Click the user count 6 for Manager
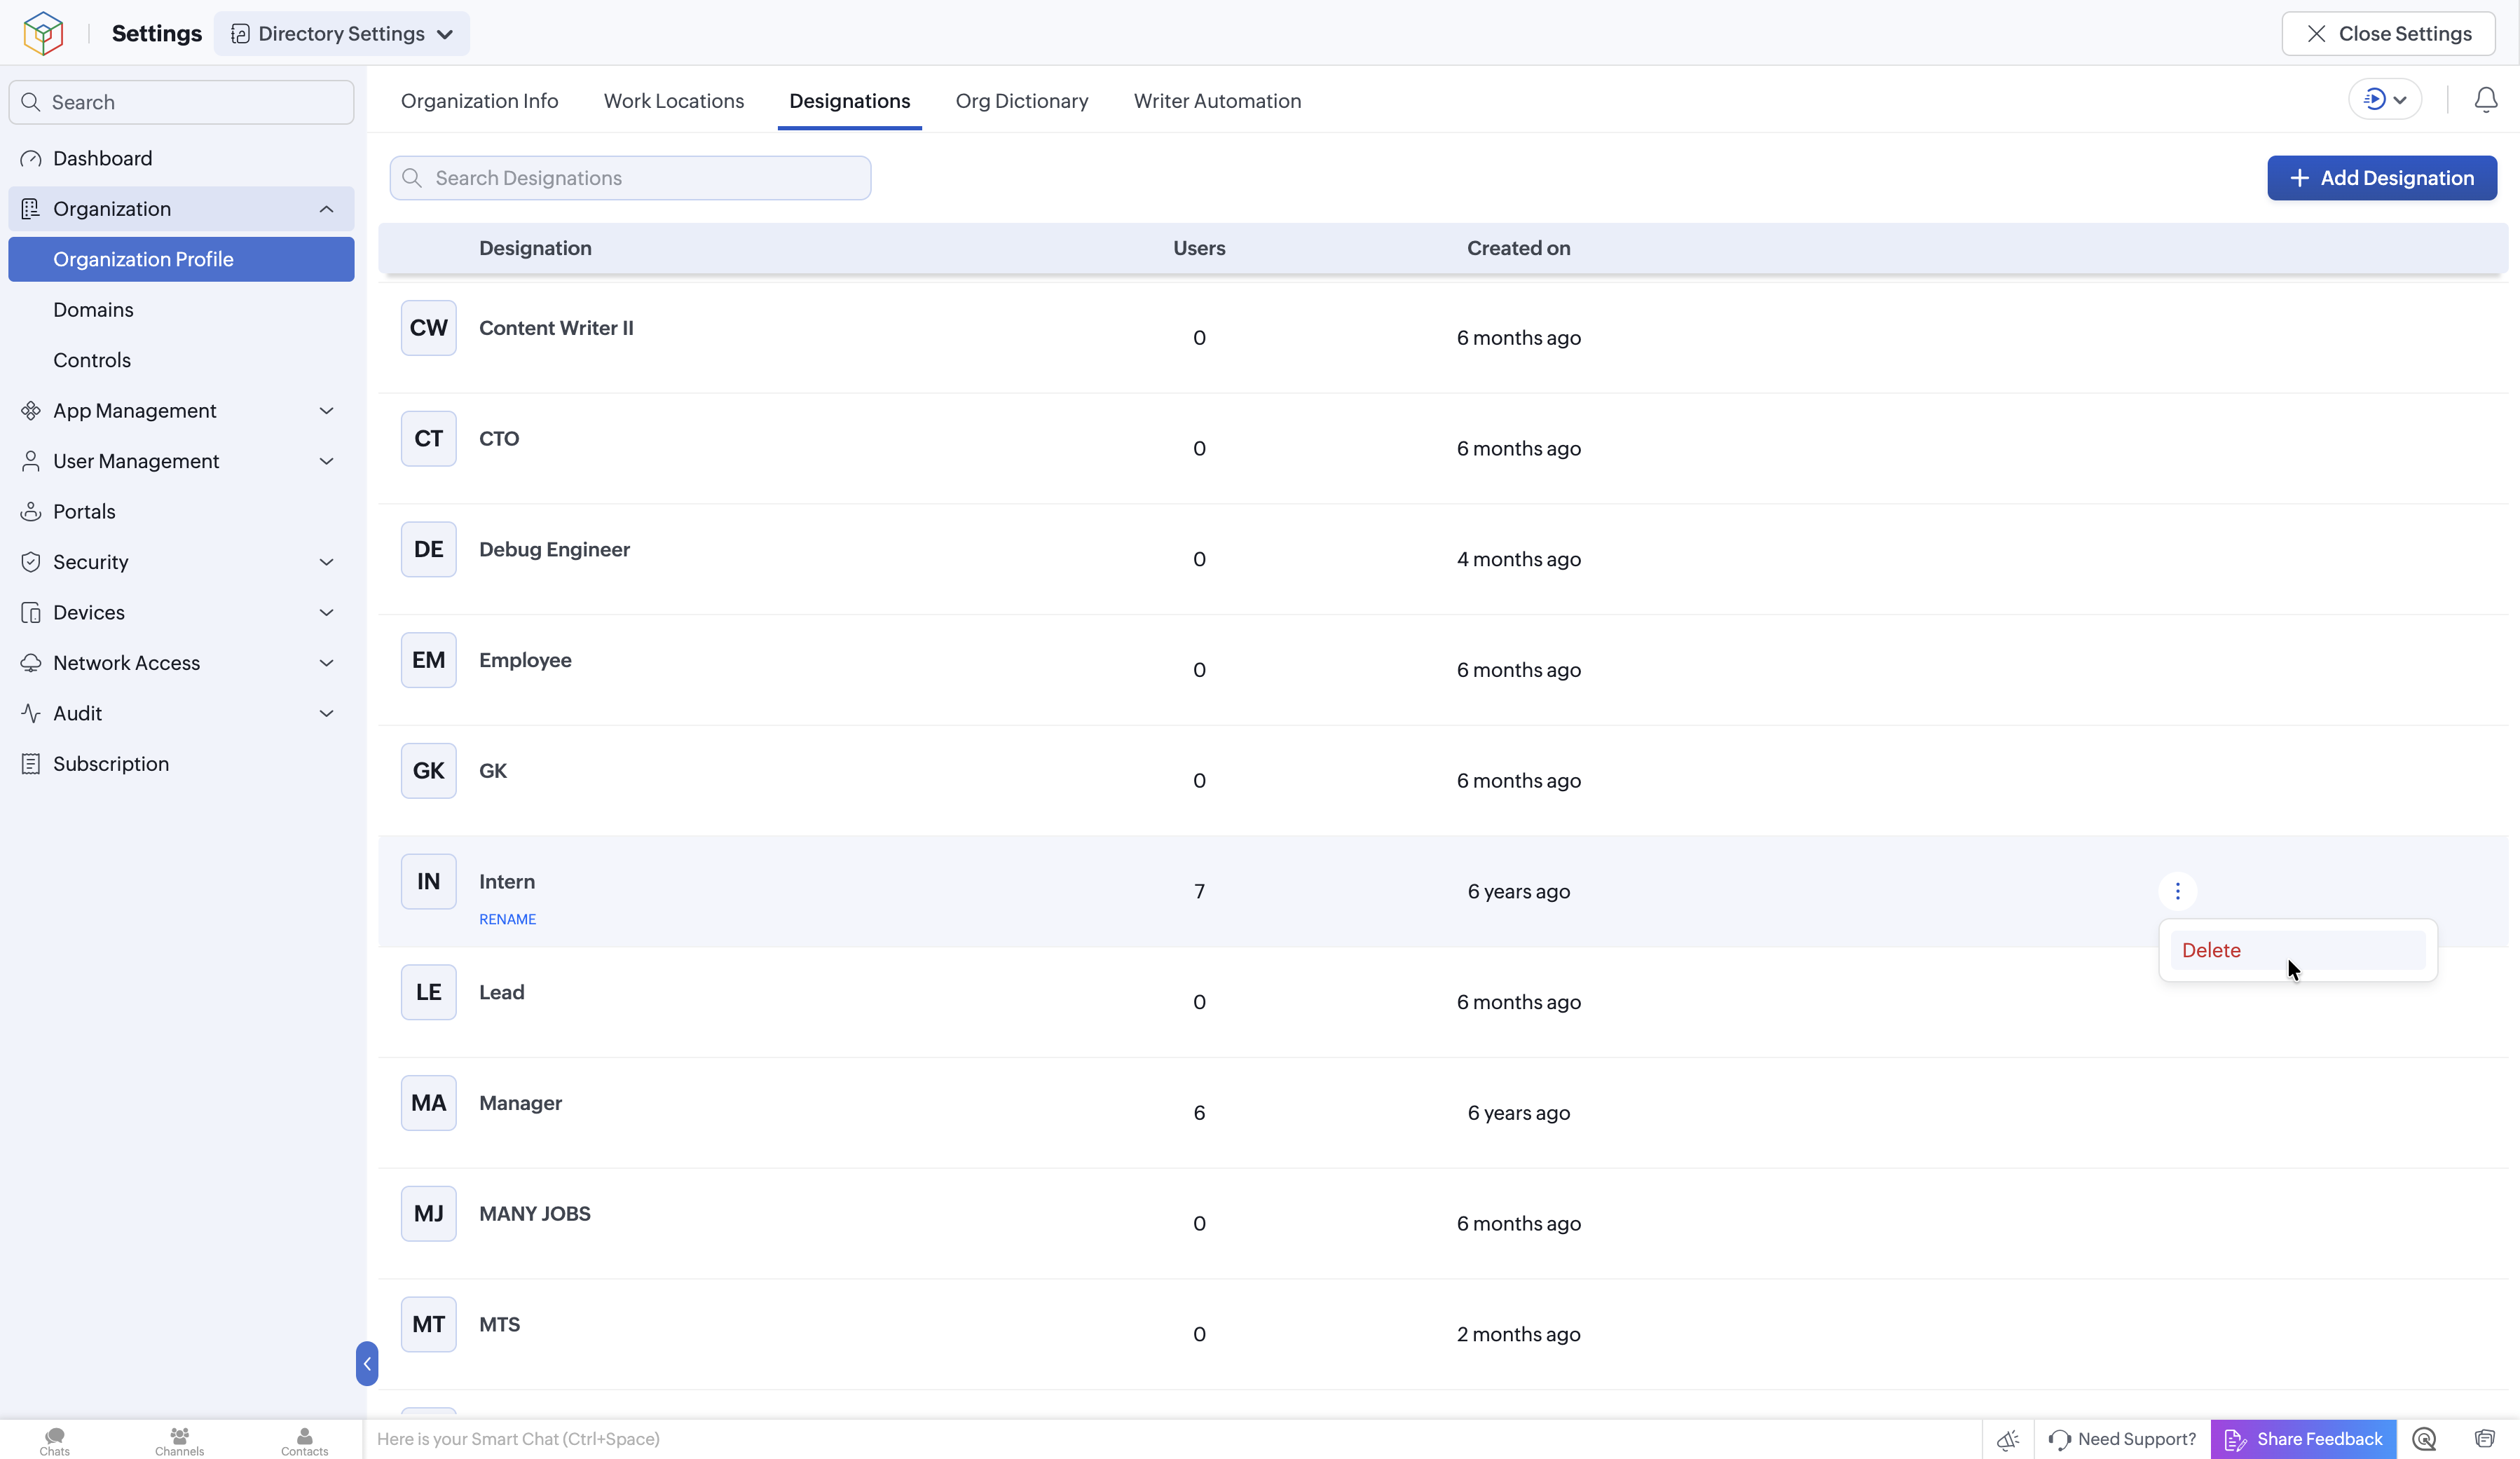2520x1459 pixels. pyautogui.click(x=1199, y=1113)
